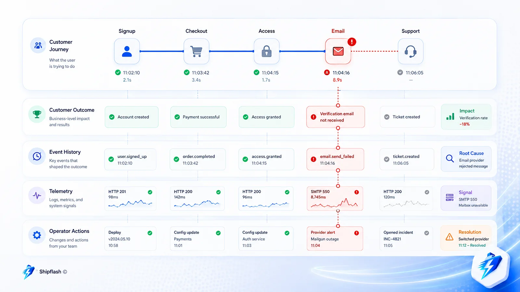This screenshot has height=292, width=520.
Task: Click the HTTP 200 120ms gray sparkline
Action: pyautogui.click(x=406, y=204)
